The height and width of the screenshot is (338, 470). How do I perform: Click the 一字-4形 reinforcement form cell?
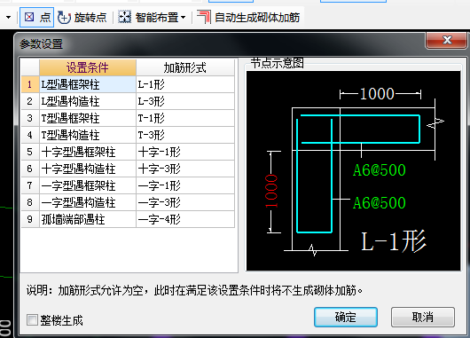pyautogui.click(x=185, y=219)
